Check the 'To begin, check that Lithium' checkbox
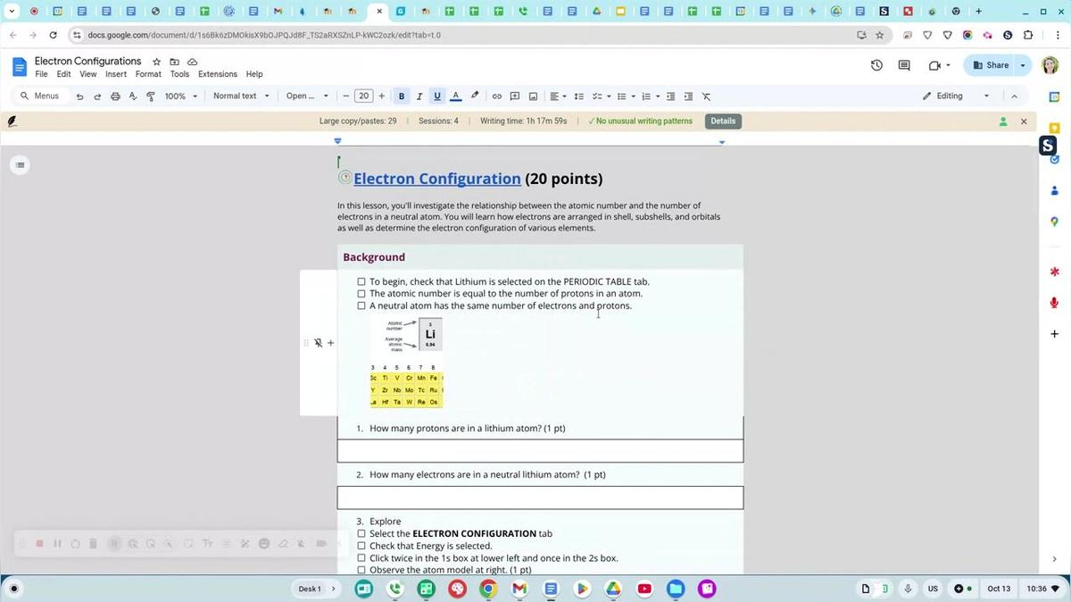 point(361,282)
